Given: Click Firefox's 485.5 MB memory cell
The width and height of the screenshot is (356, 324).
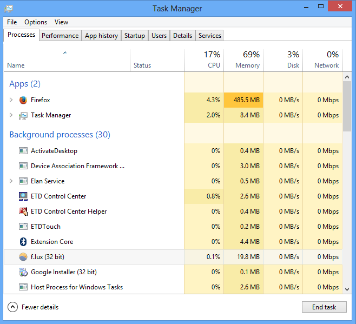Looking at the screenshot, I should point(243,100).
